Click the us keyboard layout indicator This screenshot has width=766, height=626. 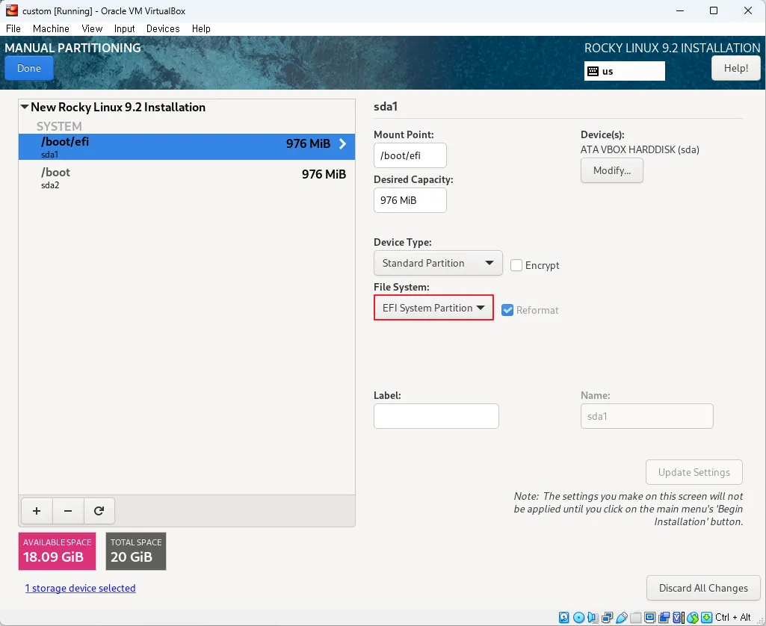click(x=624, y=71)
